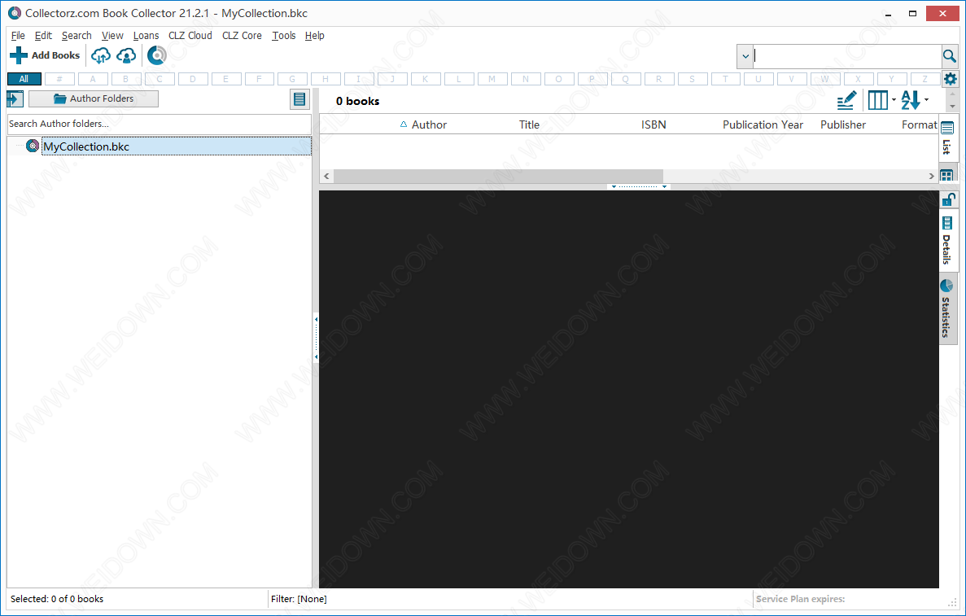This screenshot has width=966, height=616.
Task: Select the 'All' alphabet filter
Action: 24,79
